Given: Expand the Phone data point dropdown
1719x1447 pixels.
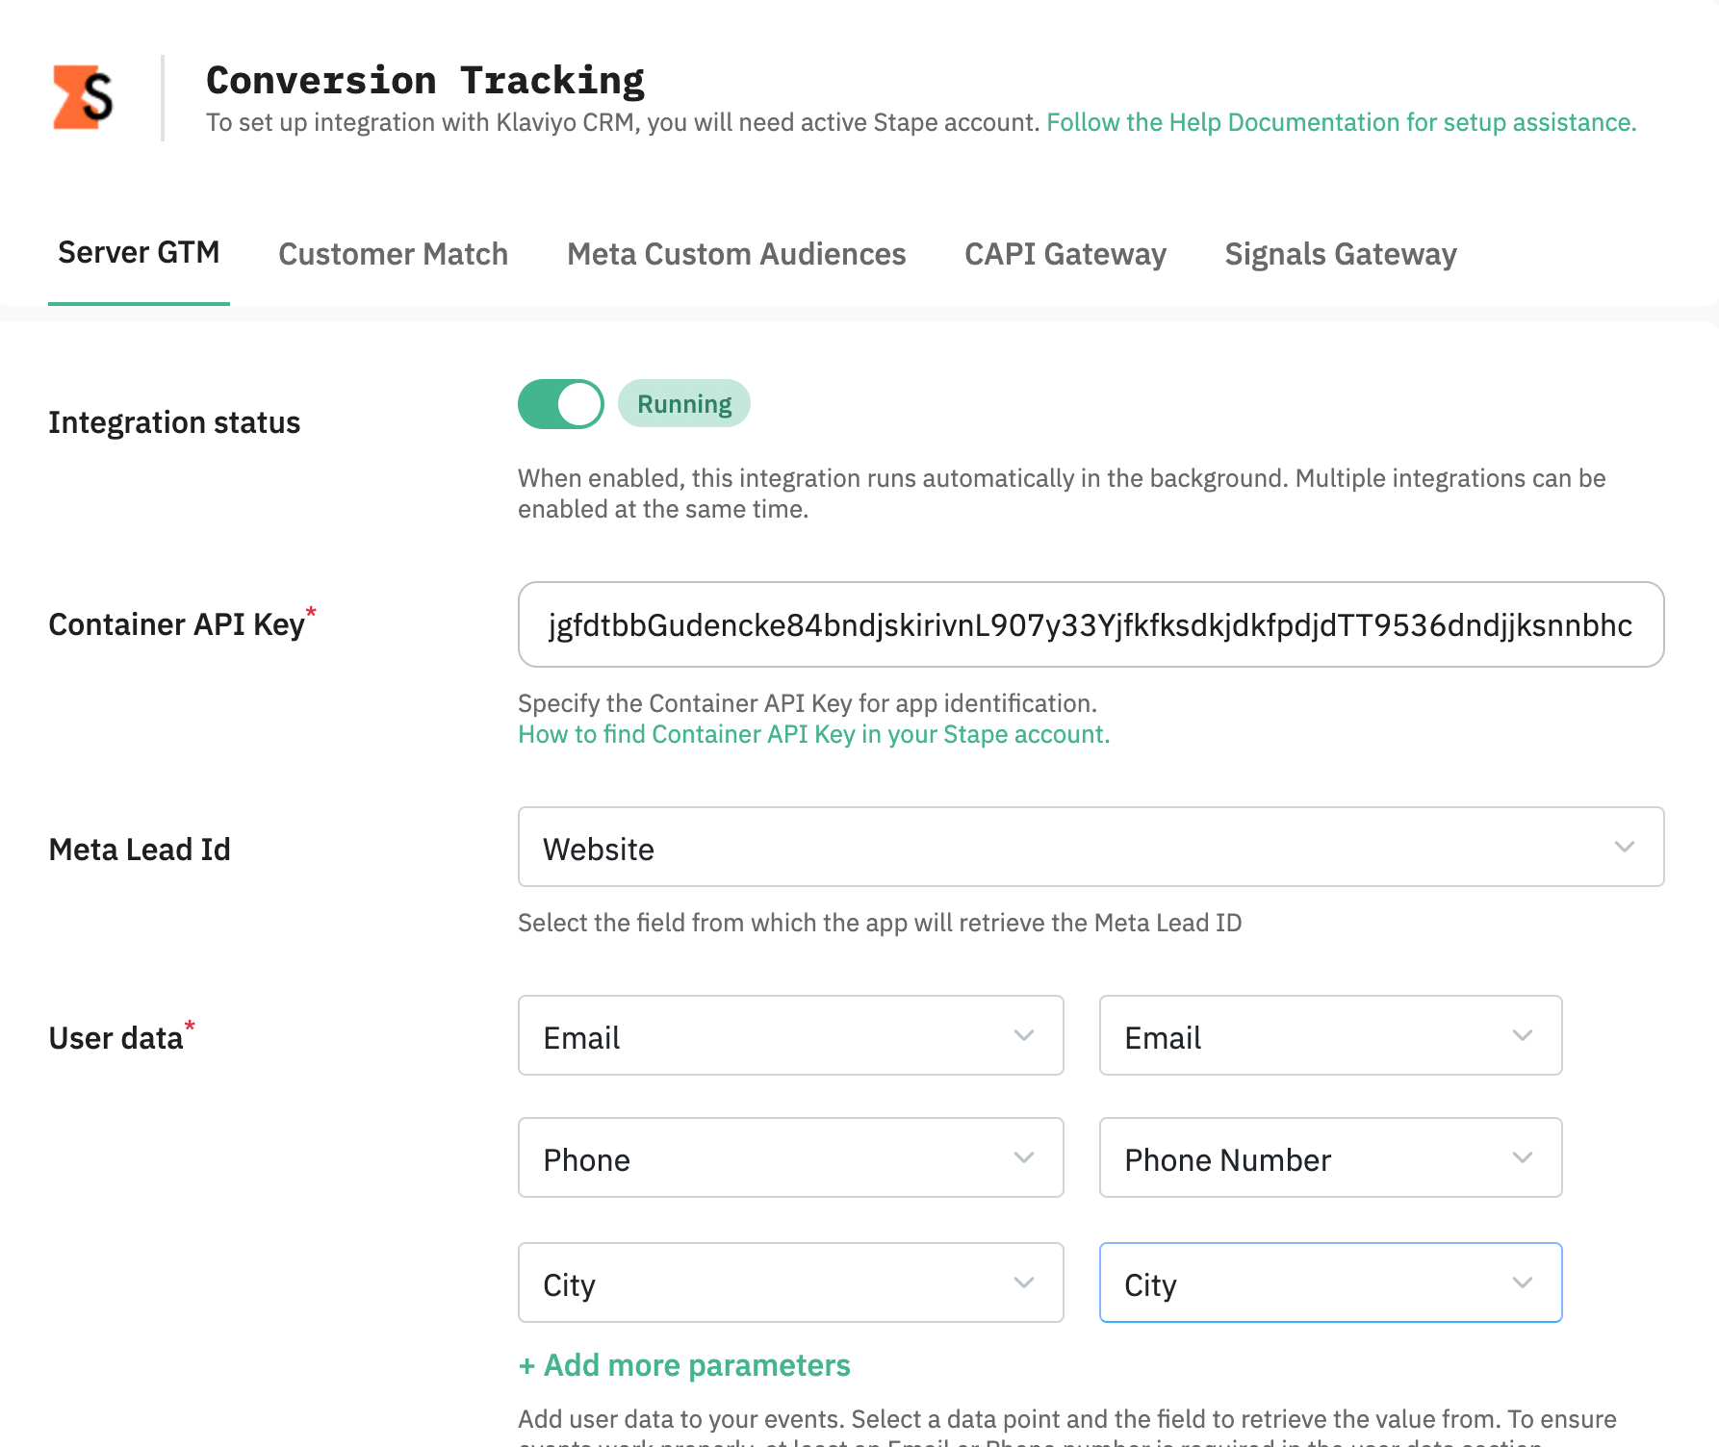Looking at the screenshot, I should coord(791,1157).
